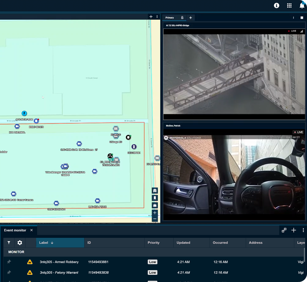Screen dimensions: 307x282
Task: Open the notifications bell
Action: 302,6
